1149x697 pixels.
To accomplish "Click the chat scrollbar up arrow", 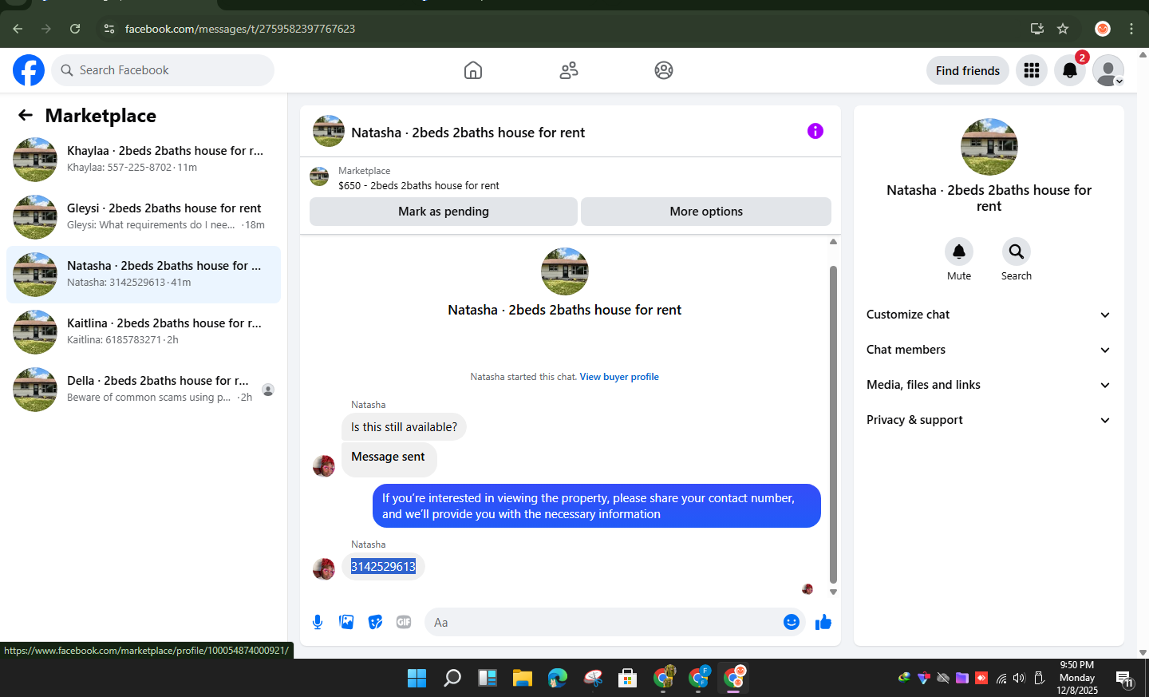I will click(833, 241).
